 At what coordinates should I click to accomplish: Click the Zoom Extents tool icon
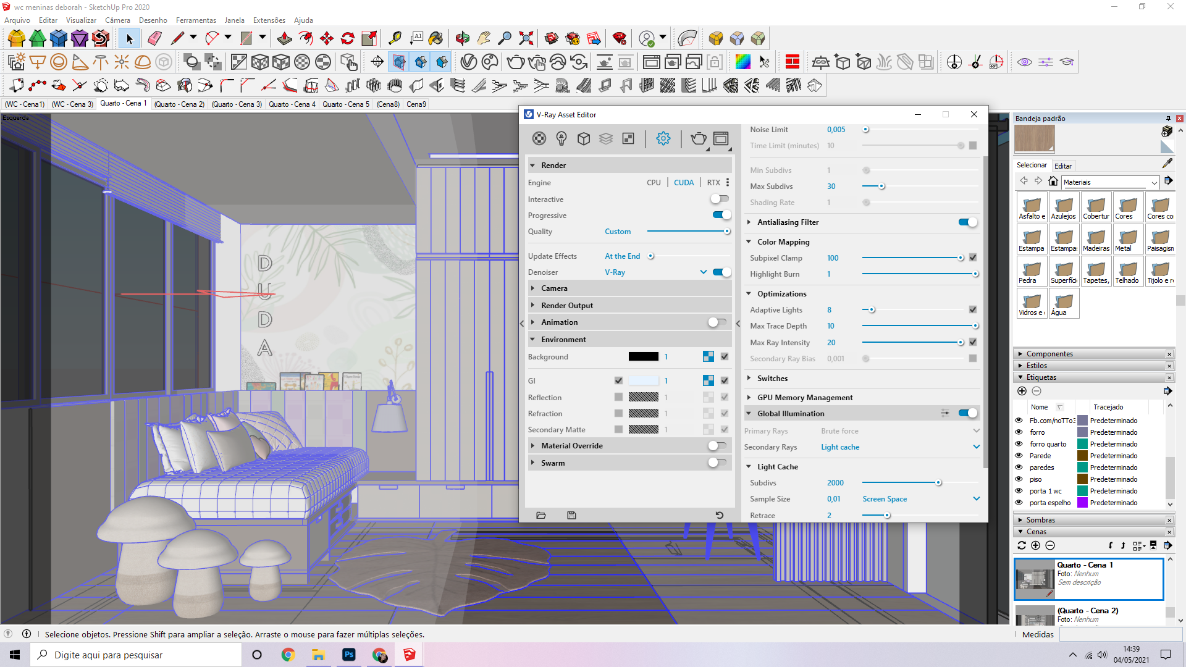(x=526, y=38)
